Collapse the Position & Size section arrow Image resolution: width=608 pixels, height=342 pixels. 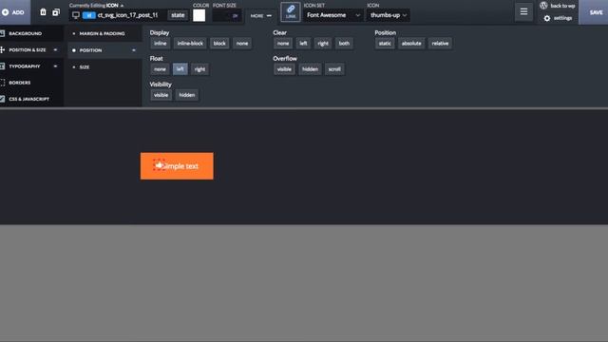[x=55, y=50]
